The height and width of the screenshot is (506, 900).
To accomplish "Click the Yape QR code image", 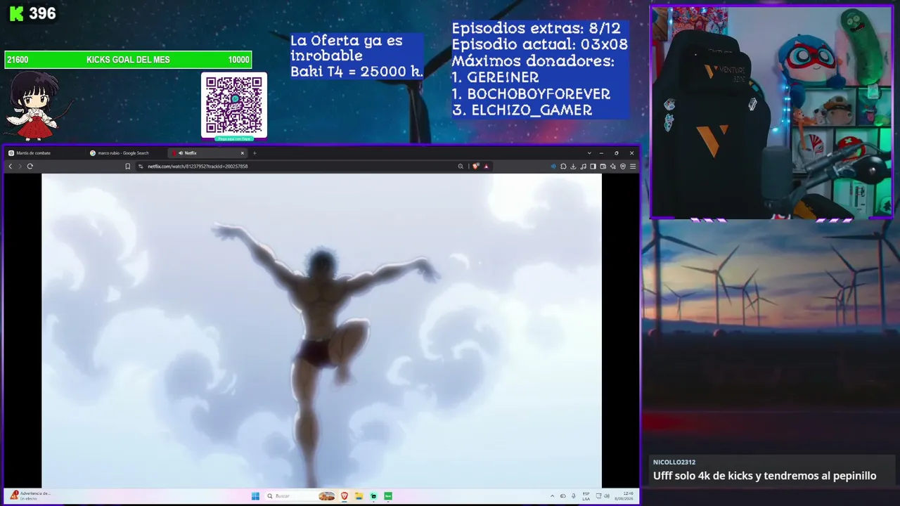I will (x=234, y=105).
